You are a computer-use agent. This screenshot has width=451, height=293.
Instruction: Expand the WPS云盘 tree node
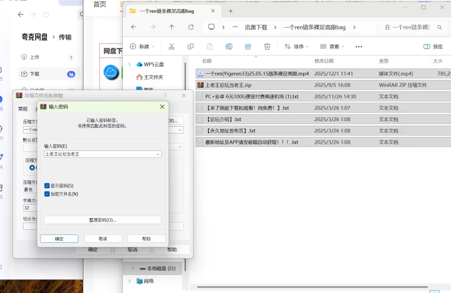(x=130, y=64)
